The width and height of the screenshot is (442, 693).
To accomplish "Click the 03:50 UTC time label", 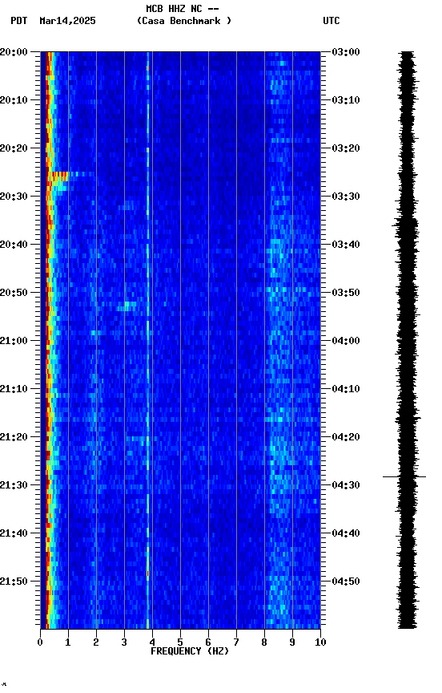I will [x=346, y=293].
